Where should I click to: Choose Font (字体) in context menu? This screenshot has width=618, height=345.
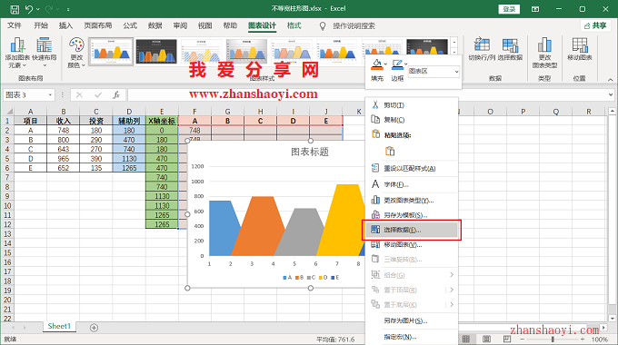[x=412, y=184]
